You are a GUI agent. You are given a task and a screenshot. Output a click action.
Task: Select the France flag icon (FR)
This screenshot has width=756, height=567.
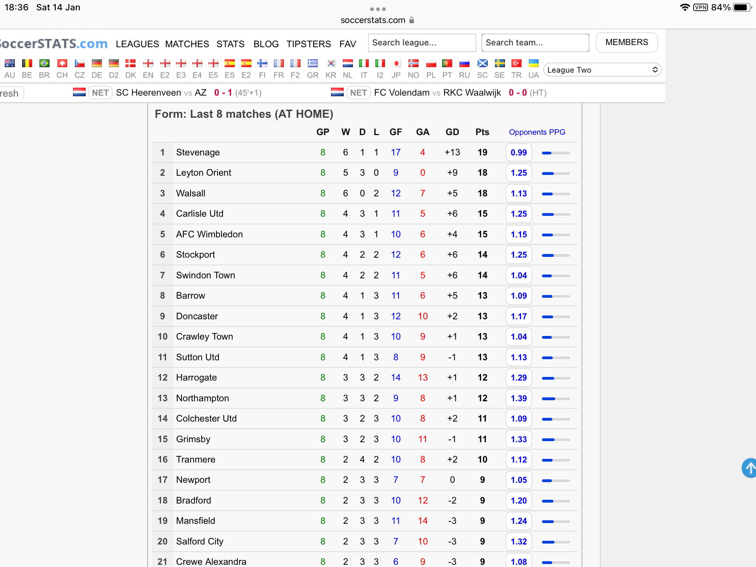tap(279, 63)
